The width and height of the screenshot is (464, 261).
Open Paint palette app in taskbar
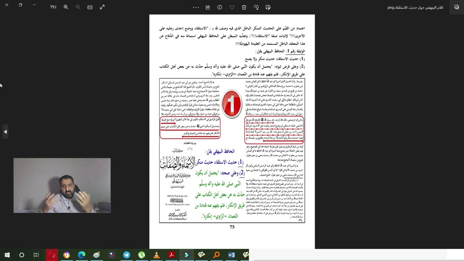pyautogui.click(x=96, y=255)
